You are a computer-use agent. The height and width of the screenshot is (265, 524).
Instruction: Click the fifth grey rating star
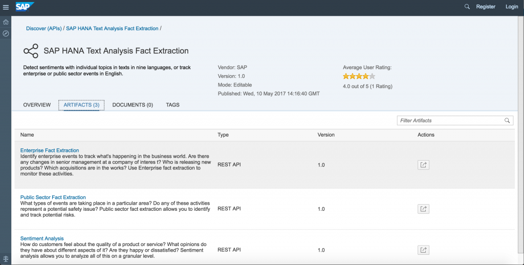pyautogui.click(x=372, y=76)
